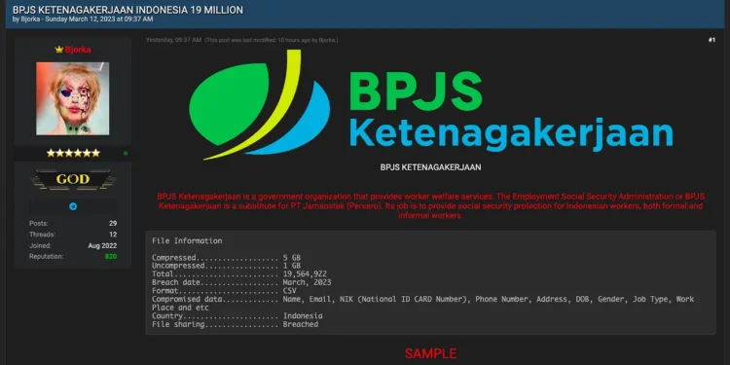This screenshot has width=730, height=365.
Task: Click the BPJS Ketenagakerjaan logo image
Action: (430, 105)
